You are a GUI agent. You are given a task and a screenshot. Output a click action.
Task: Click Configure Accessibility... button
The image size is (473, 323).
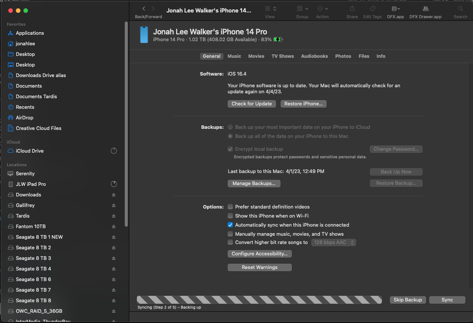point(260,254)
